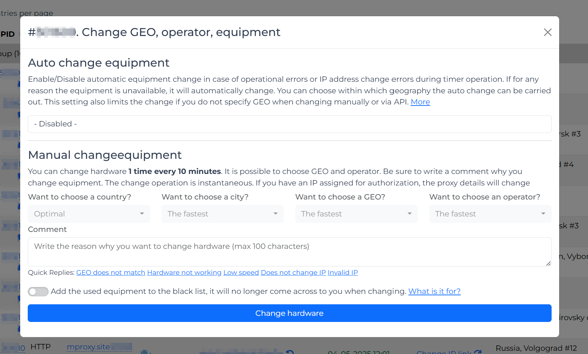This screenshot has height=354, width=588.
Task: Open the What is it for link
Action: coord(434,291)
